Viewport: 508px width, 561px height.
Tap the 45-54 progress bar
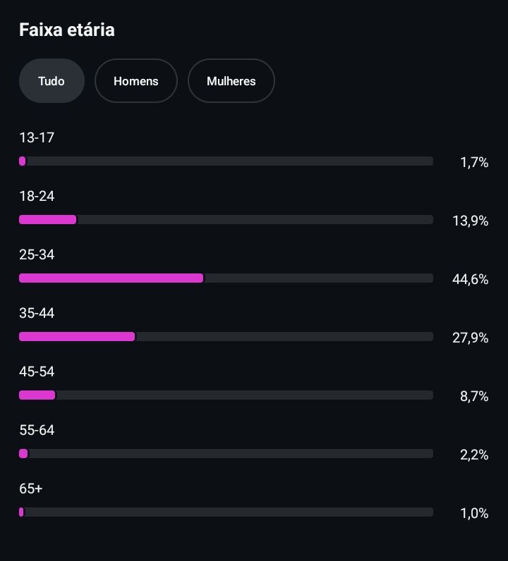226,395
